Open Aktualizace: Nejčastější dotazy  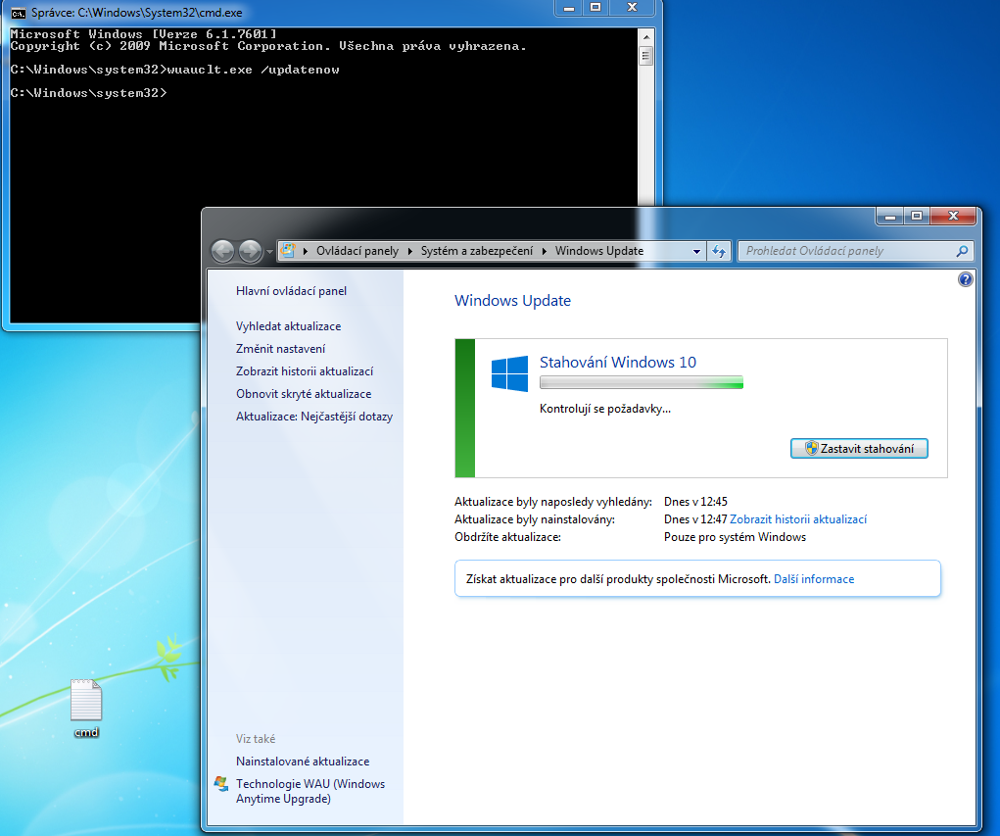pyautogui.click(x=314, y=417)
